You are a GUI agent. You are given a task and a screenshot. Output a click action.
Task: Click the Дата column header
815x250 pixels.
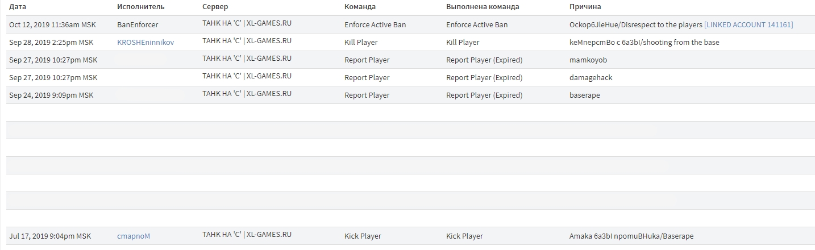(x=18, y=7)
